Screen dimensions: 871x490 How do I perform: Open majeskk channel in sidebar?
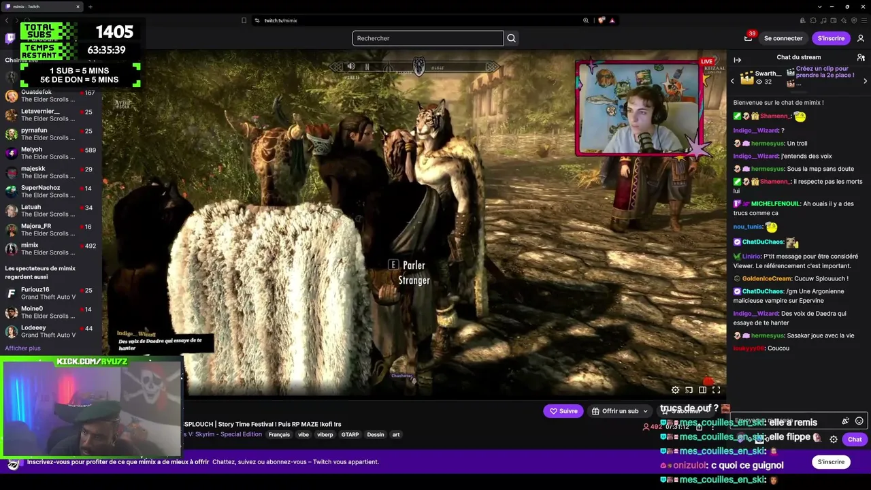point(51,172)
